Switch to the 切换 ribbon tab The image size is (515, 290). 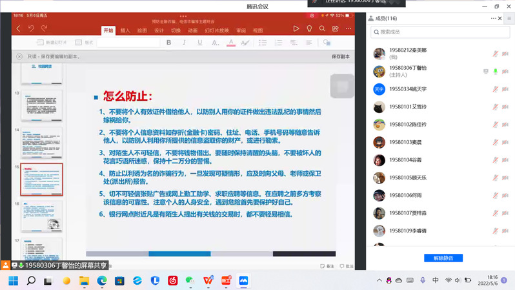pos(176,30)
